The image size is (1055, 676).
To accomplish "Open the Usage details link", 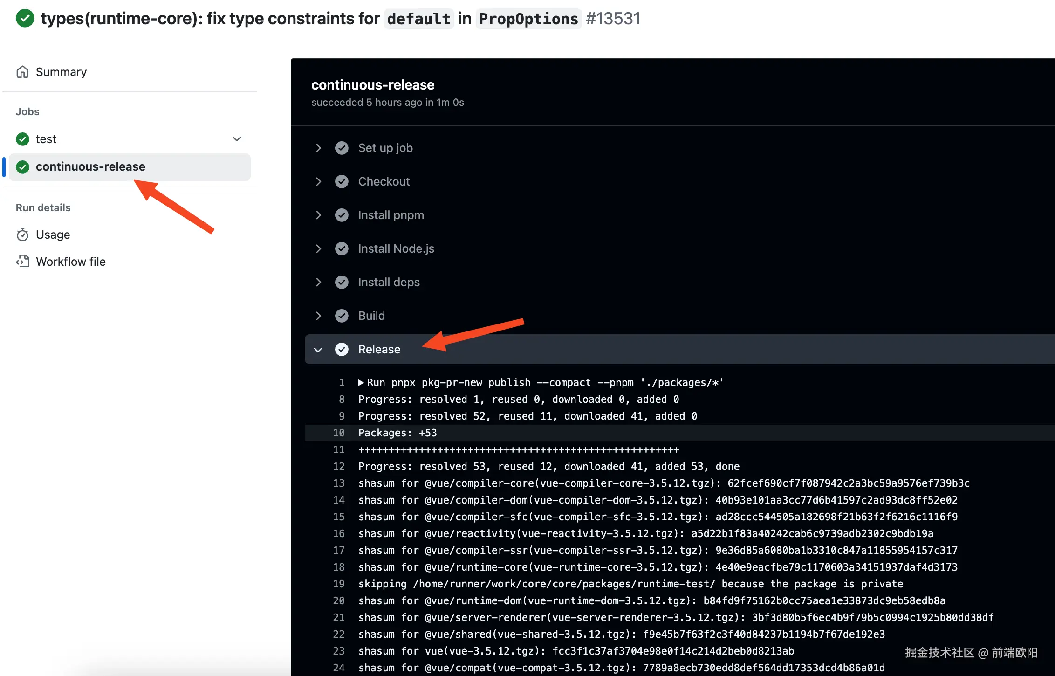I will pos(53,235).
